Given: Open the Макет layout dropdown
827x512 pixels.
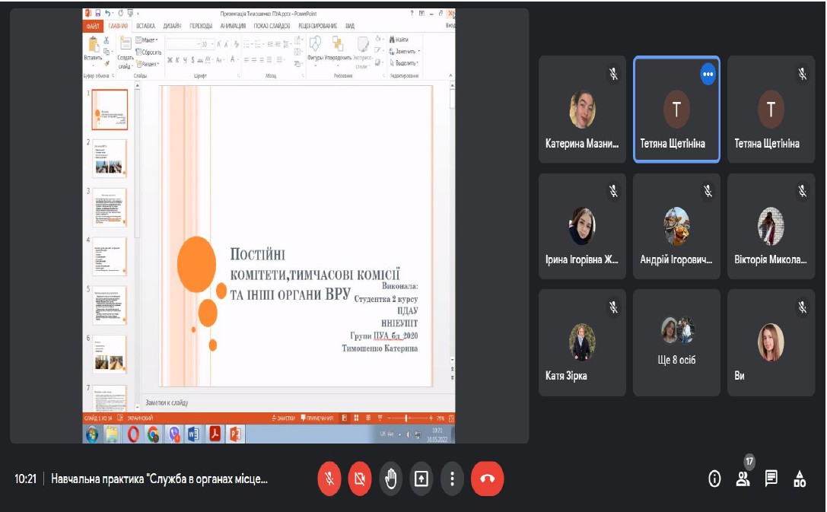Looking at the screenshot, I should (147, 40).
